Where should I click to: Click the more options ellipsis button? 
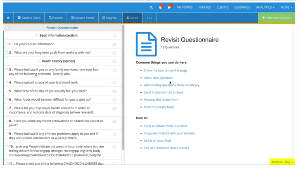pos(149,18)
